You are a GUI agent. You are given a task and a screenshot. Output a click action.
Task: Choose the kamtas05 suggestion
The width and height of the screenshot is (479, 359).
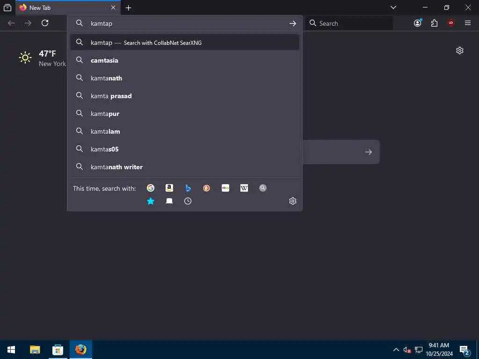185,149
